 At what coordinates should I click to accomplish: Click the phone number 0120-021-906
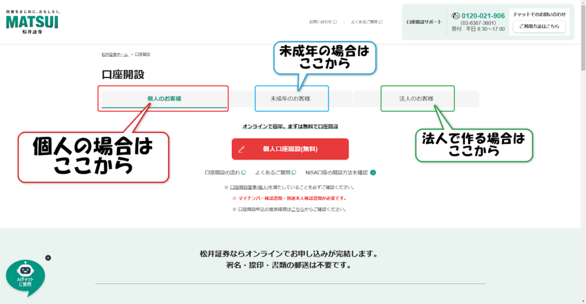click(483, 15)
